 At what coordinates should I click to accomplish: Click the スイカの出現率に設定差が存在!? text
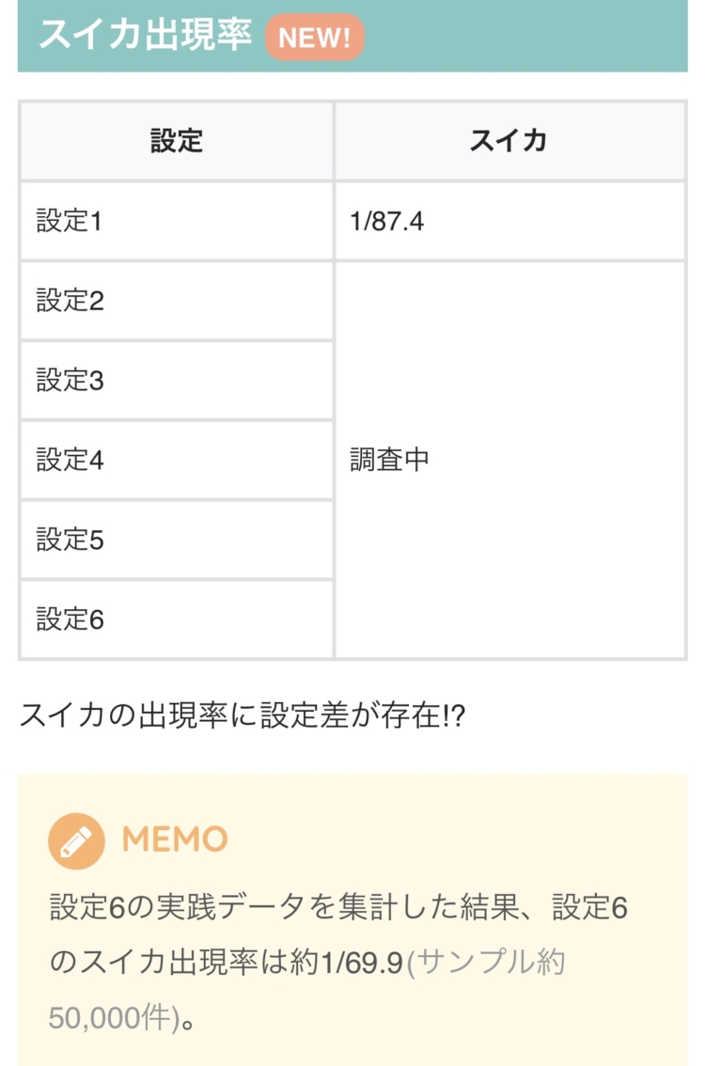click(x=243, y=716)
